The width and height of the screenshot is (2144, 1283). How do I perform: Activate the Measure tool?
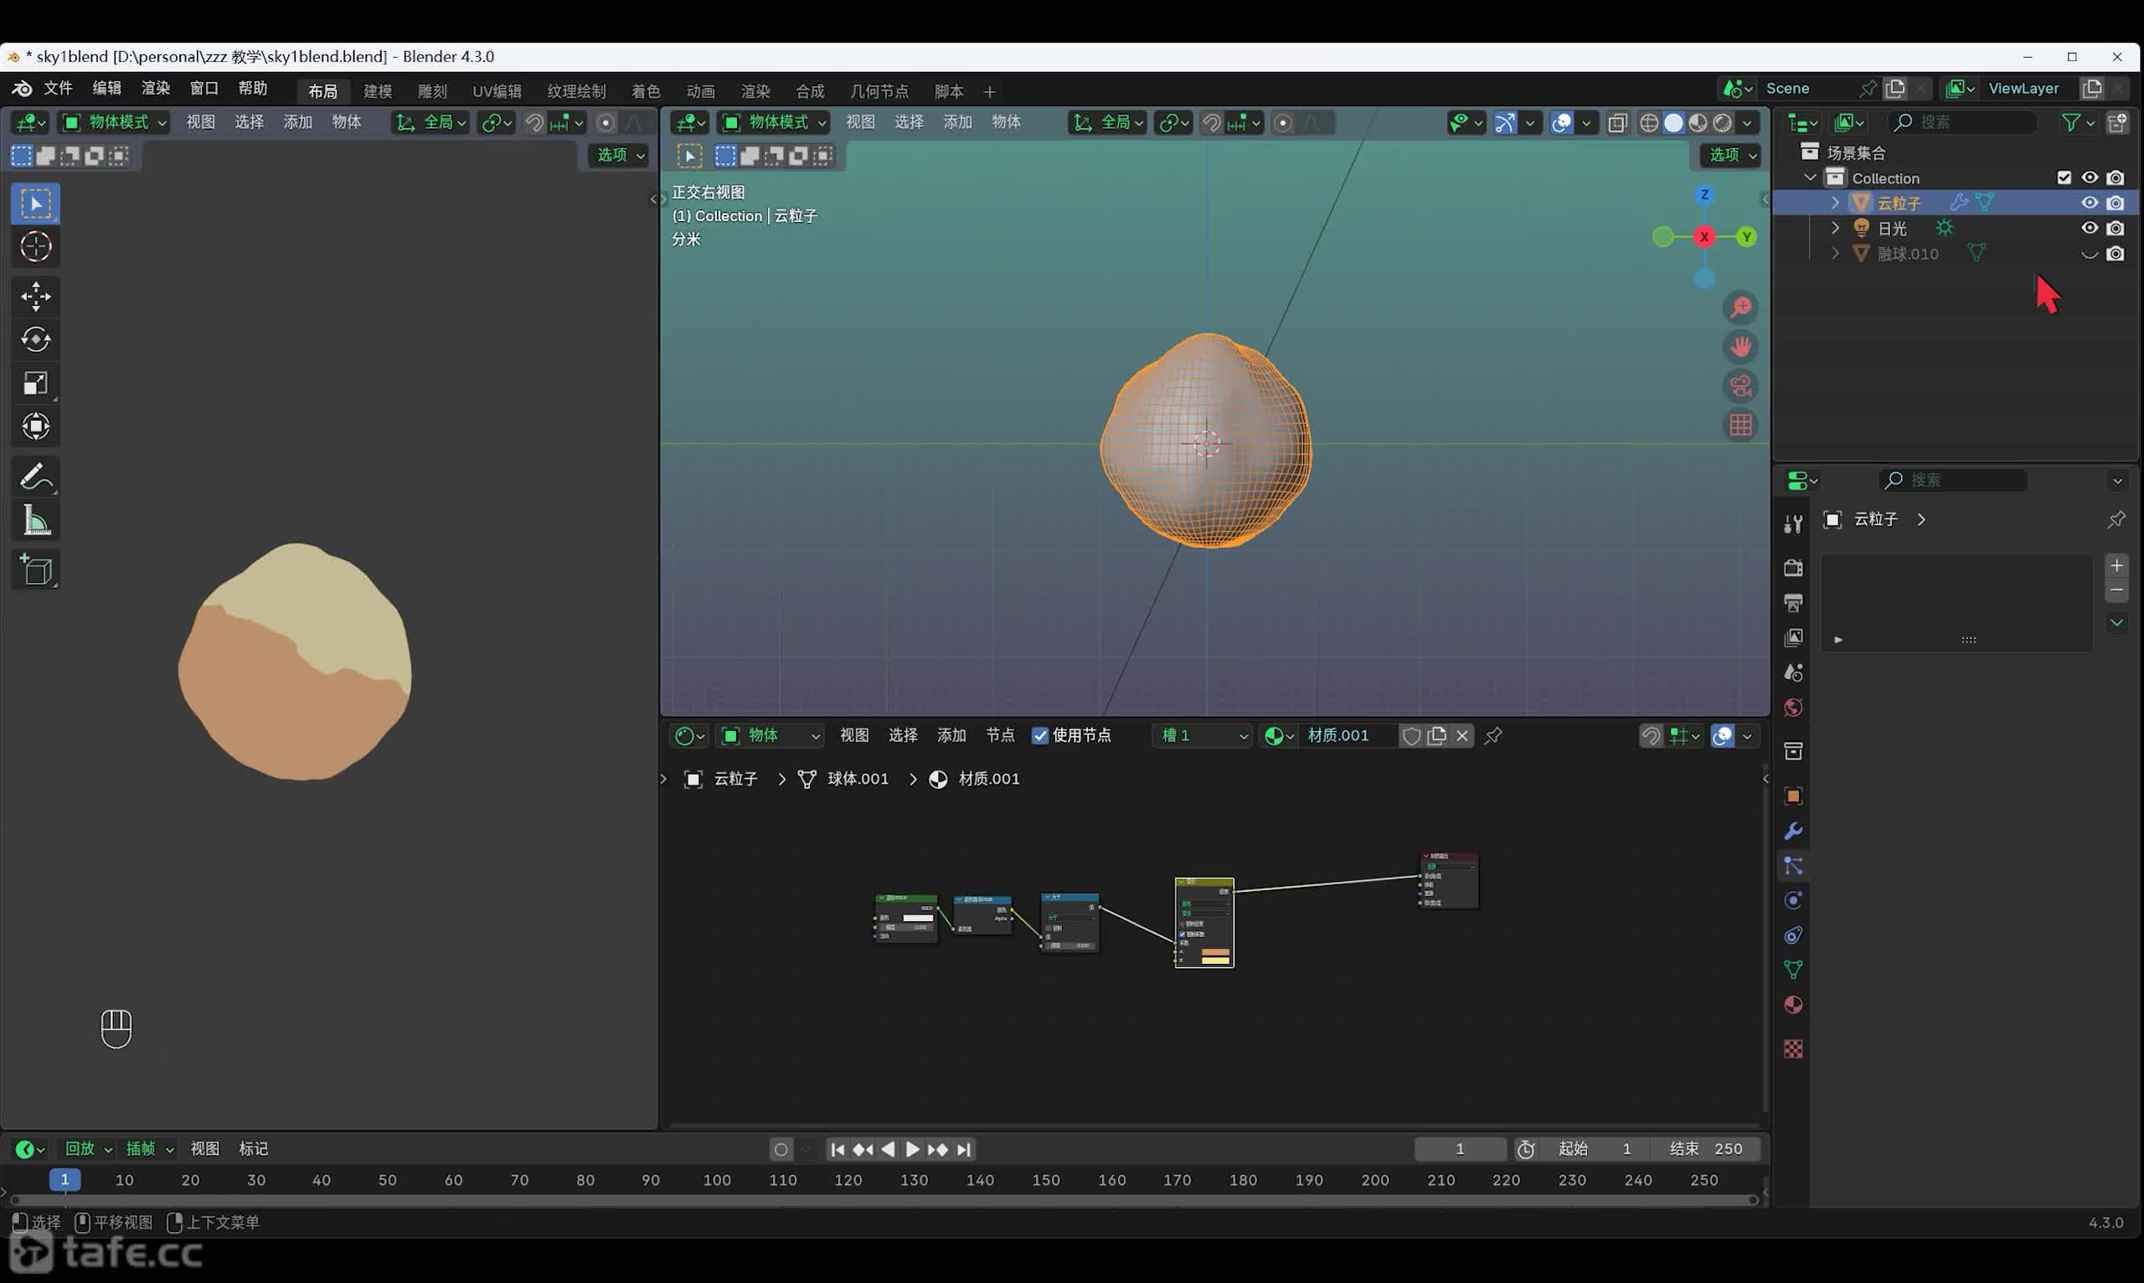pos(35,520)
